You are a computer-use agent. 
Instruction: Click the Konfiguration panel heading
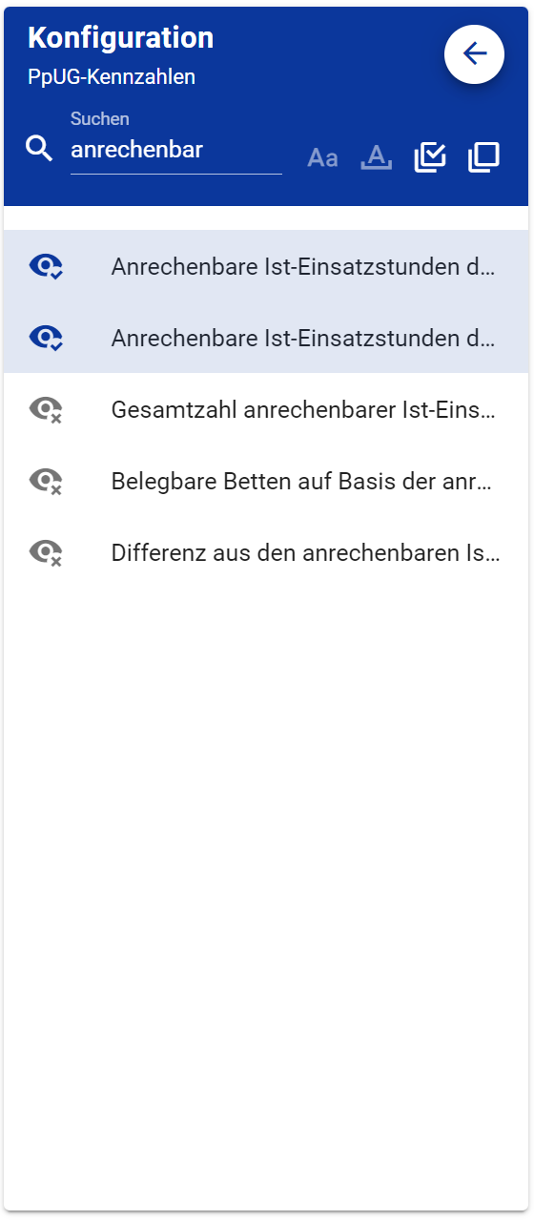[x=121, y=38]
